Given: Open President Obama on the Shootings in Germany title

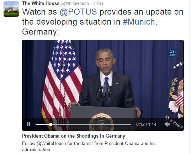Looking at the screenshot, I should tap(74, 136).
